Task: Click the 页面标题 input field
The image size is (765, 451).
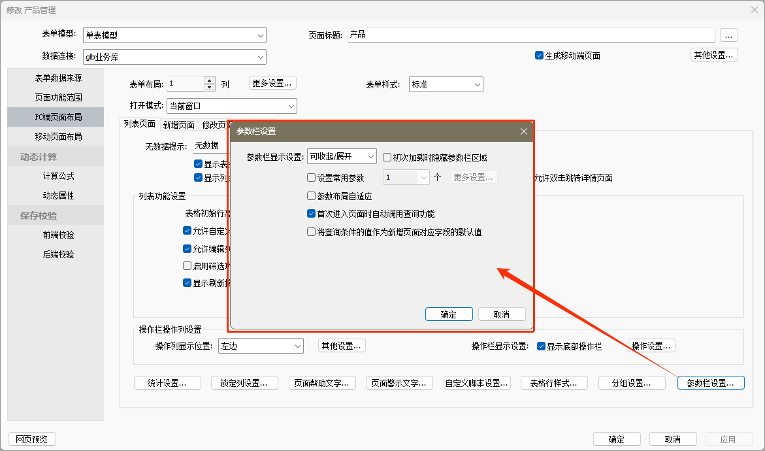Action: point(531,35)
